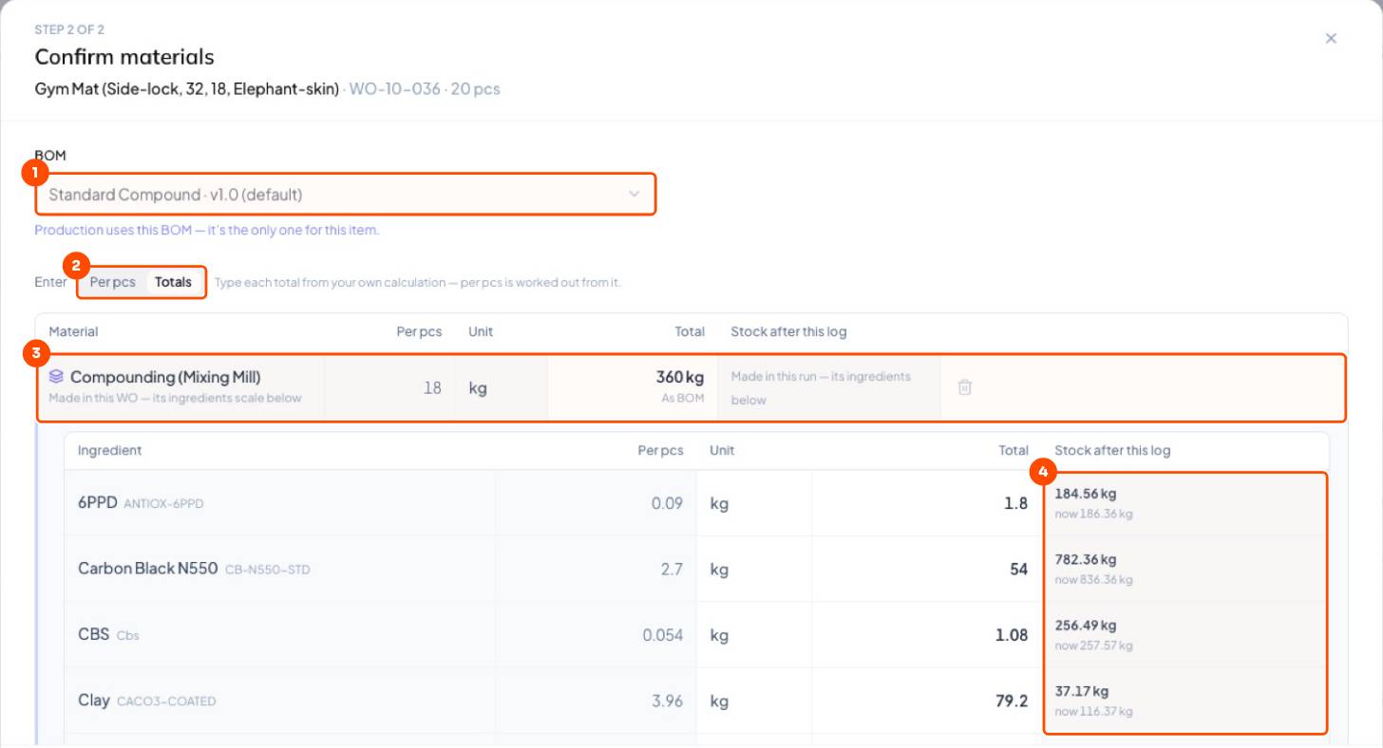Click the 184.56 kg stock value
Viewport: 1383px width, 748px height.
1085,494
